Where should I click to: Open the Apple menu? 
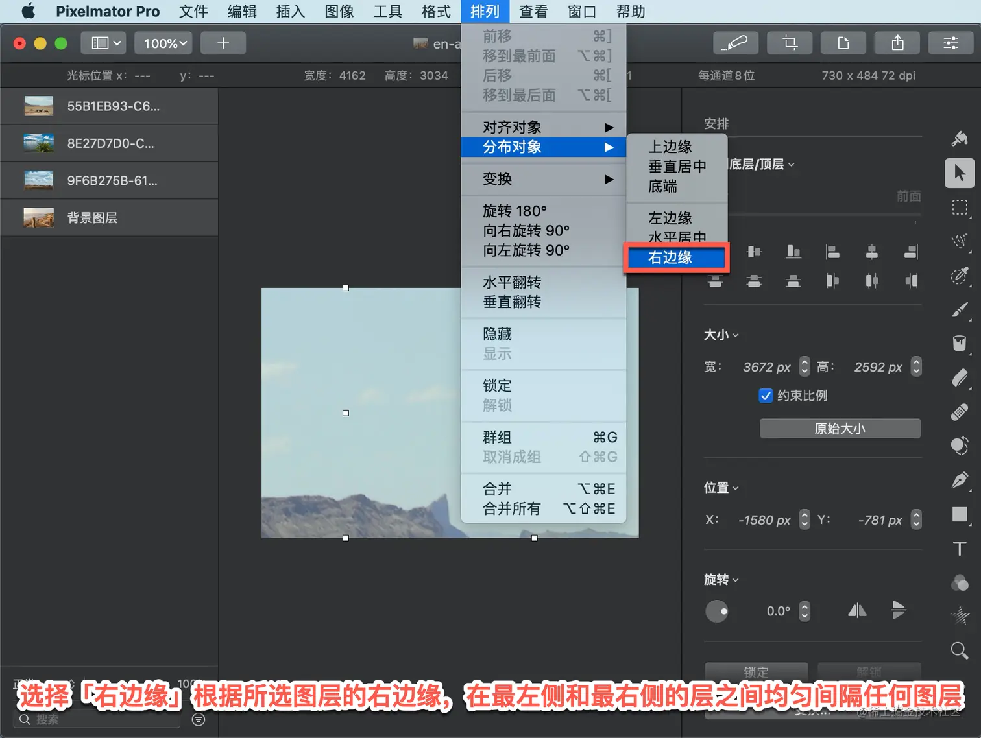click(x=29, y=12)
